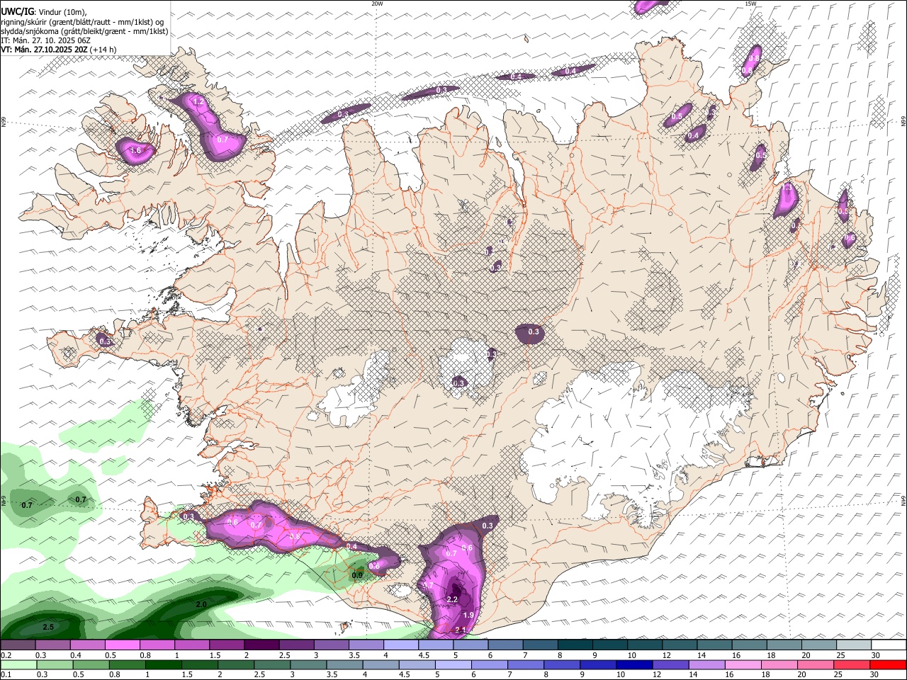Select the purple 12 rain legend swatch
The width and height of the screenshot is (907, 680).
(670, 664)
